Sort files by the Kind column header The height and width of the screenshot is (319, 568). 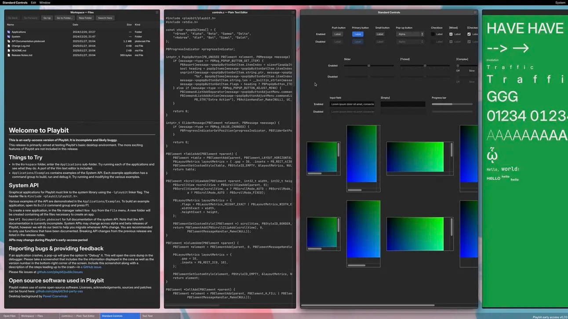[x=138, y=25]
